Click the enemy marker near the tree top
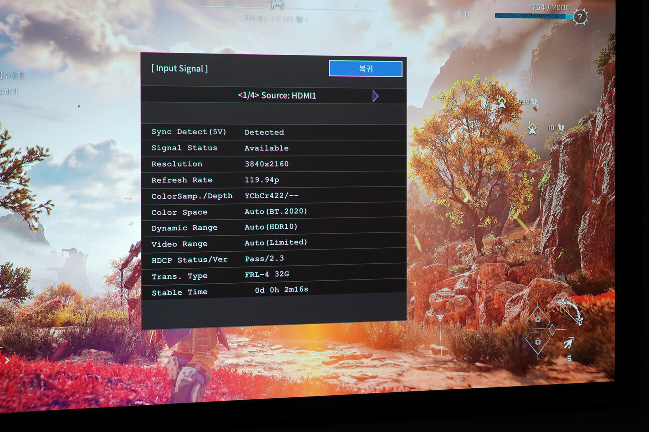This screenshot has height=432, width=649. click(x=501, y=102)
